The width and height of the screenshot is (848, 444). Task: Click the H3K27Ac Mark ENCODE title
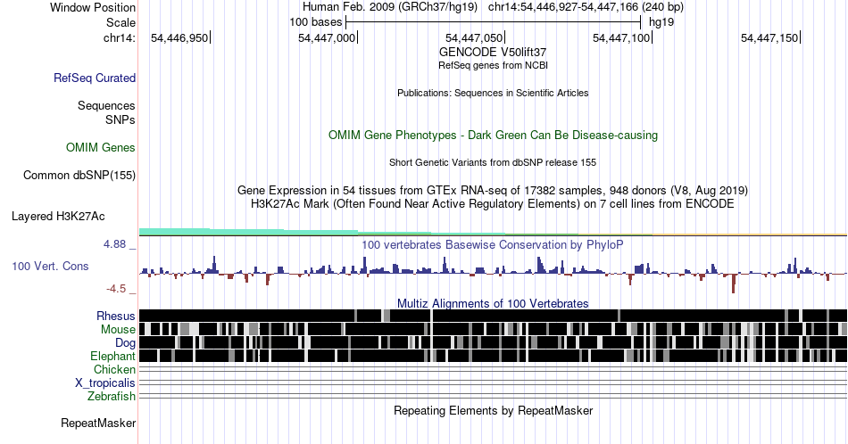click(493, 203)
